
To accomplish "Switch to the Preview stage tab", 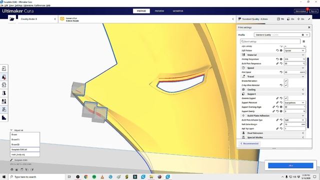I will [159, 11].
